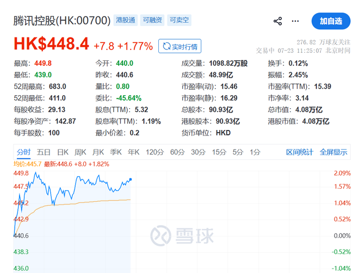Click the 最高 value 449.8

click(43, 63)
